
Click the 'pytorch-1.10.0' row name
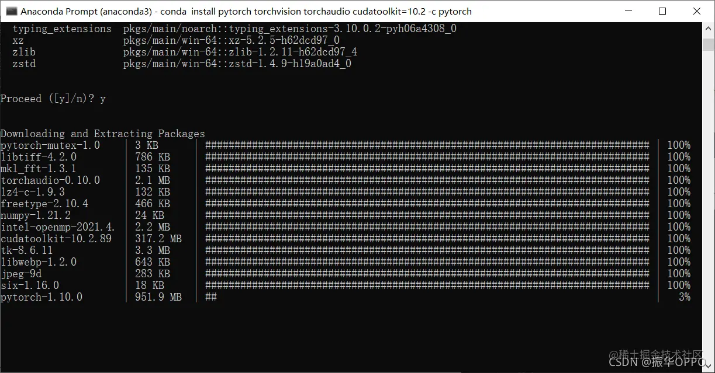tap(42, 297)
